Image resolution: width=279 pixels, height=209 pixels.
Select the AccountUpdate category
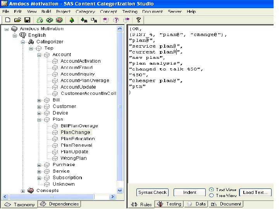[x=78, y=87]
